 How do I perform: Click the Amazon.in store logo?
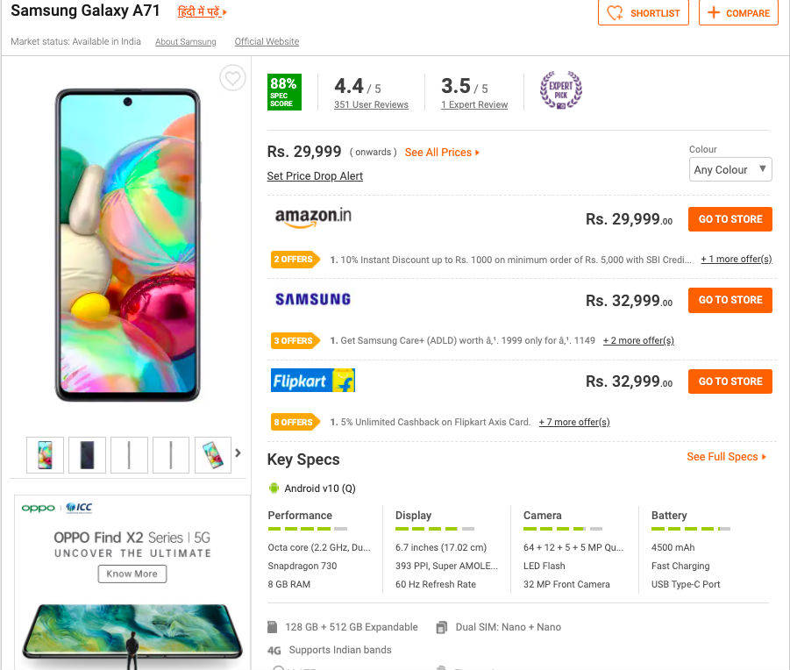(x=313, y=218)
